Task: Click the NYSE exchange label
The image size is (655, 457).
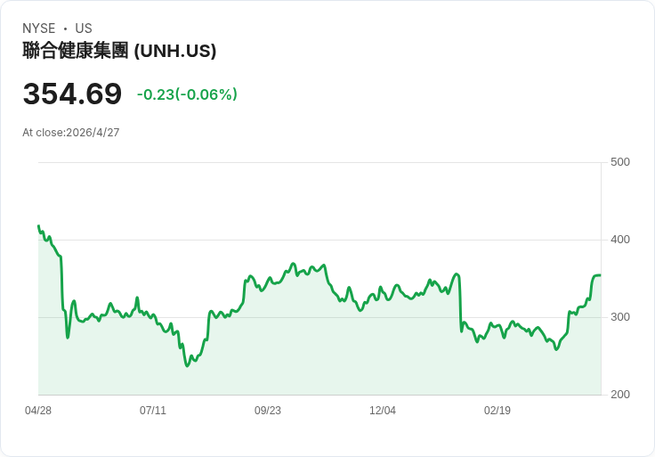Action: point(38,29)
